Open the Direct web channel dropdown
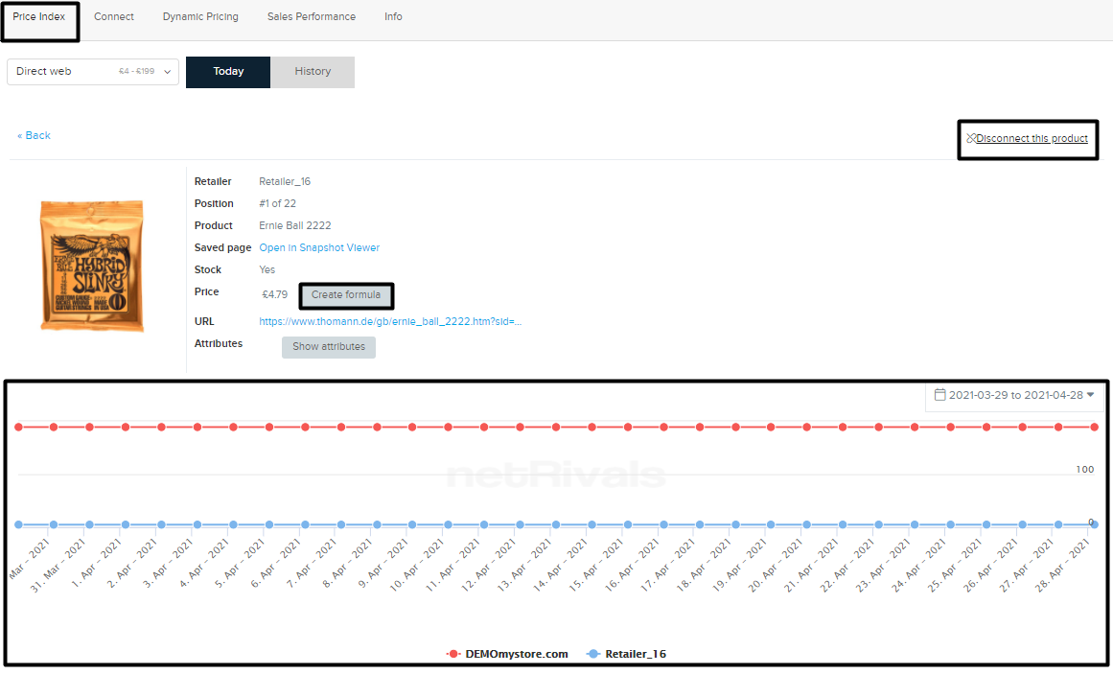Viewport: 1113px width, 674px height. (93, 72)
